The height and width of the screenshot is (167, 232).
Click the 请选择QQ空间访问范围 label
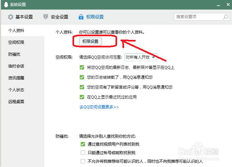pyautogui.click(x=101, y=57)
